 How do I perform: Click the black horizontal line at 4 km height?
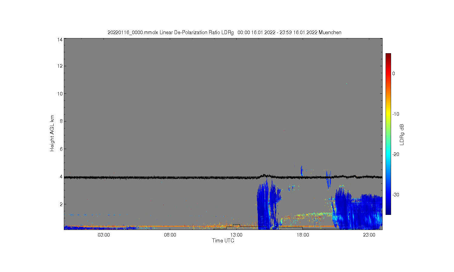(223, 177)
